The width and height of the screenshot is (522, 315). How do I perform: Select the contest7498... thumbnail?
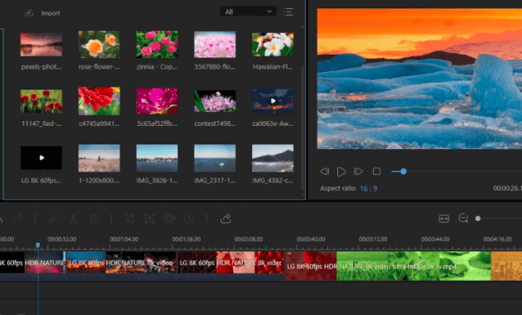(215, 101)
